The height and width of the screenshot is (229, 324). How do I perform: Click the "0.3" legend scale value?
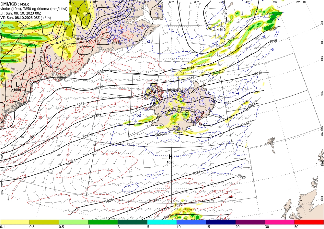click(x=32, y=227)
